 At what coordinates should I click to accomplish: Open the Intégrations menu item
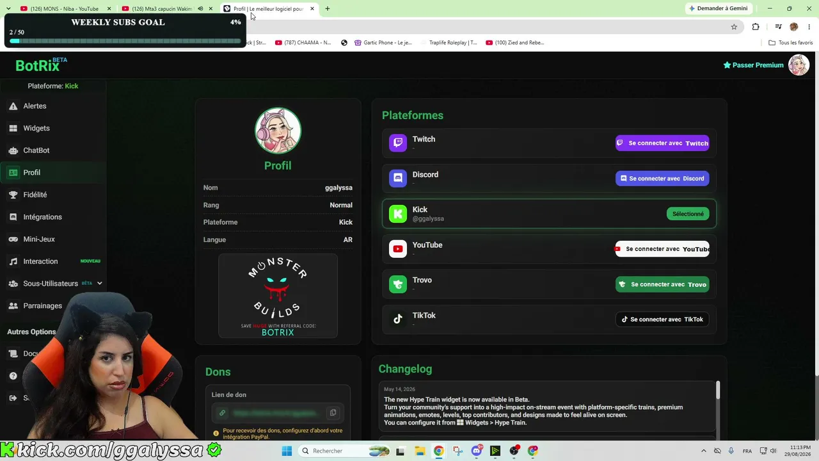43,217
